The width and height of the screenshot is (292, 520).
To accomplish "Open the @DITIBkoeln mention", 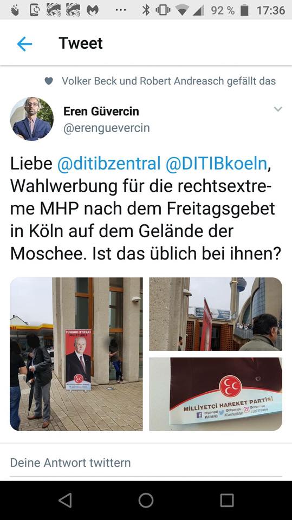I will pyautogui.click(x=216, y=163).
